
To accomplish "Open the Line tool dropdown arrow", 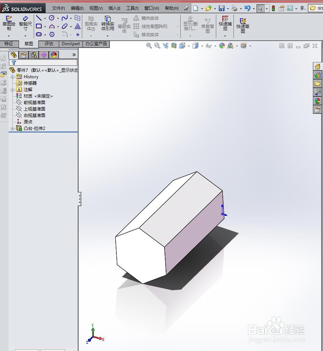I will 45,18.
